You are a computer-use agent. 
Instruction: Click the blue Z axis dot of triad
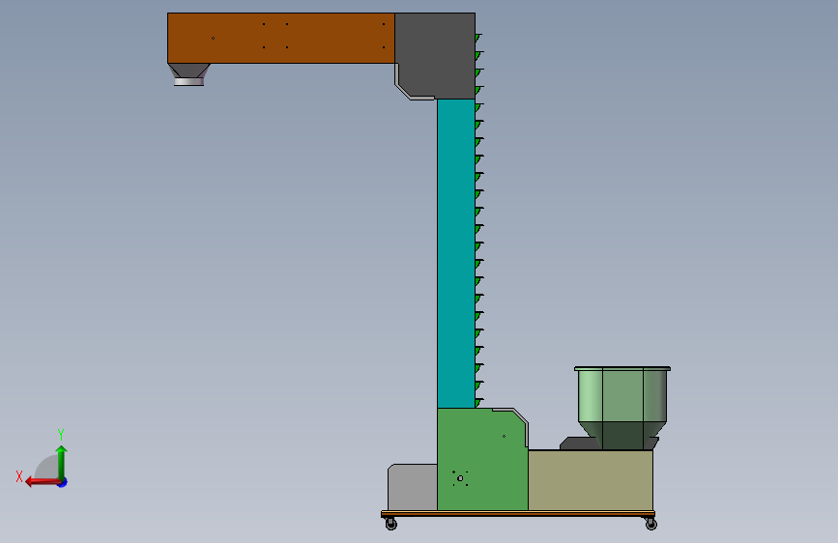pos(63,483)
